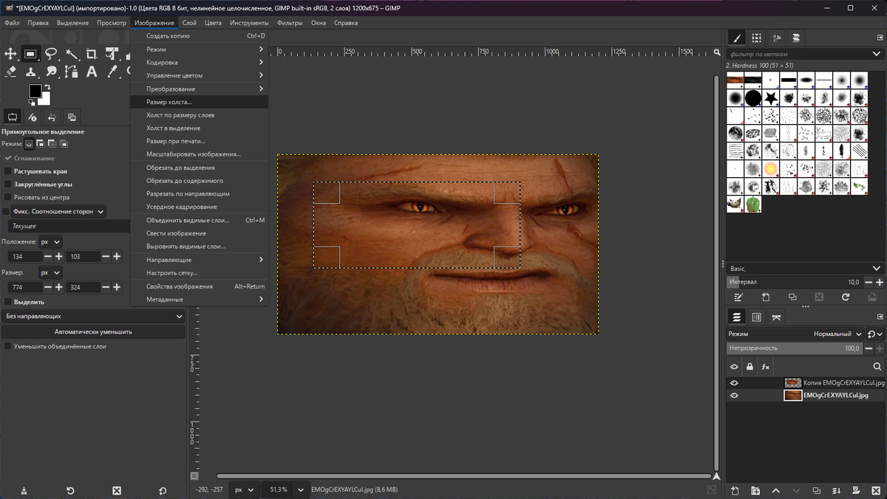Image resolution: width=887 pixels, height=499 pixels.
Task: Reset tool options to defaults
Action: (163, 490)
